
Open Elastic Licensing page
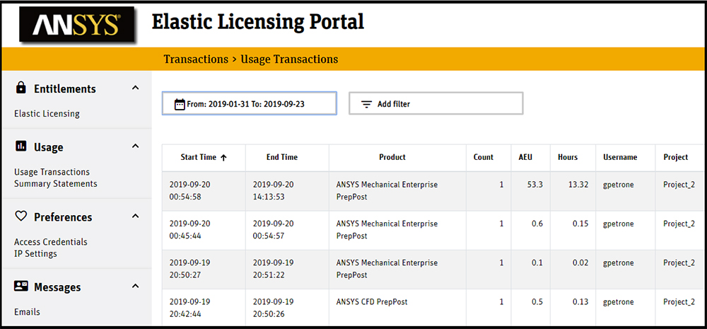click(47, 113)
